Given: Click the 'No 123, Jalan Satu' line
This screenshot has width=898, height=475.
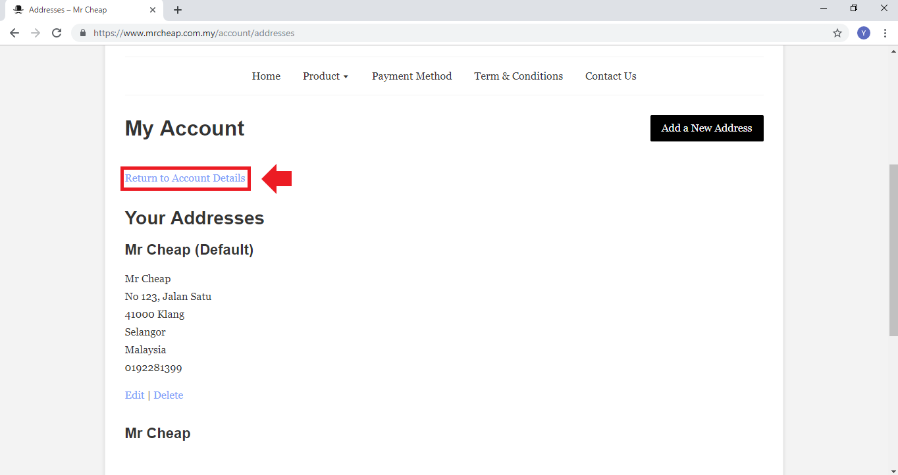Looking at the screenshot, I should coord(168,297).
